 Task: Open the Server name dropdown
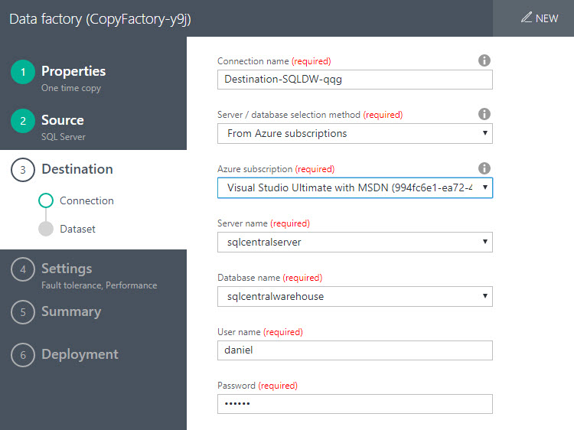354,243
